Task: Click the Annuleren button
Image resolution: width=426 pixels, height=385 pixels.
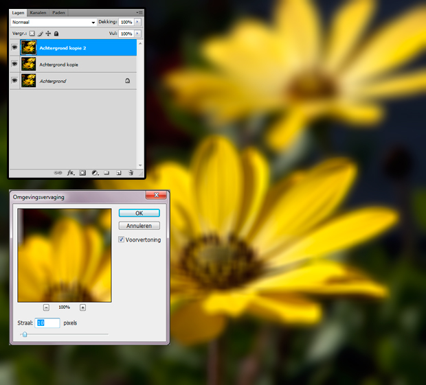Action: (x=139, y=226)
